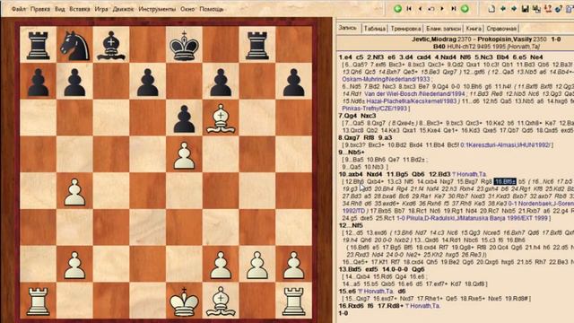The height and width of the screenshot is (323, 574).
Task: Click the move 7.Qg4 in the notation
Action: pos(347,116)
